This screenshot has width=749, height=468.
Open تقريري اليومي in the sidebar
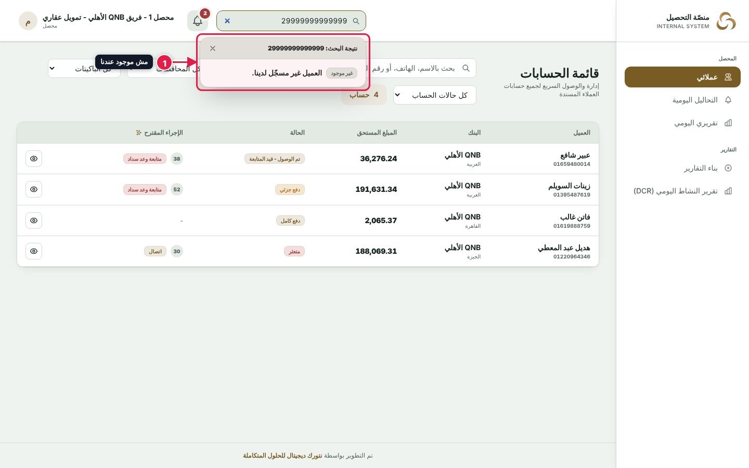click(682, 123)
